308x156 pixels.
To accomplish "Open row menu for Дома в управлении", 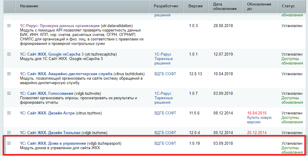I will (x=9, y=144).
